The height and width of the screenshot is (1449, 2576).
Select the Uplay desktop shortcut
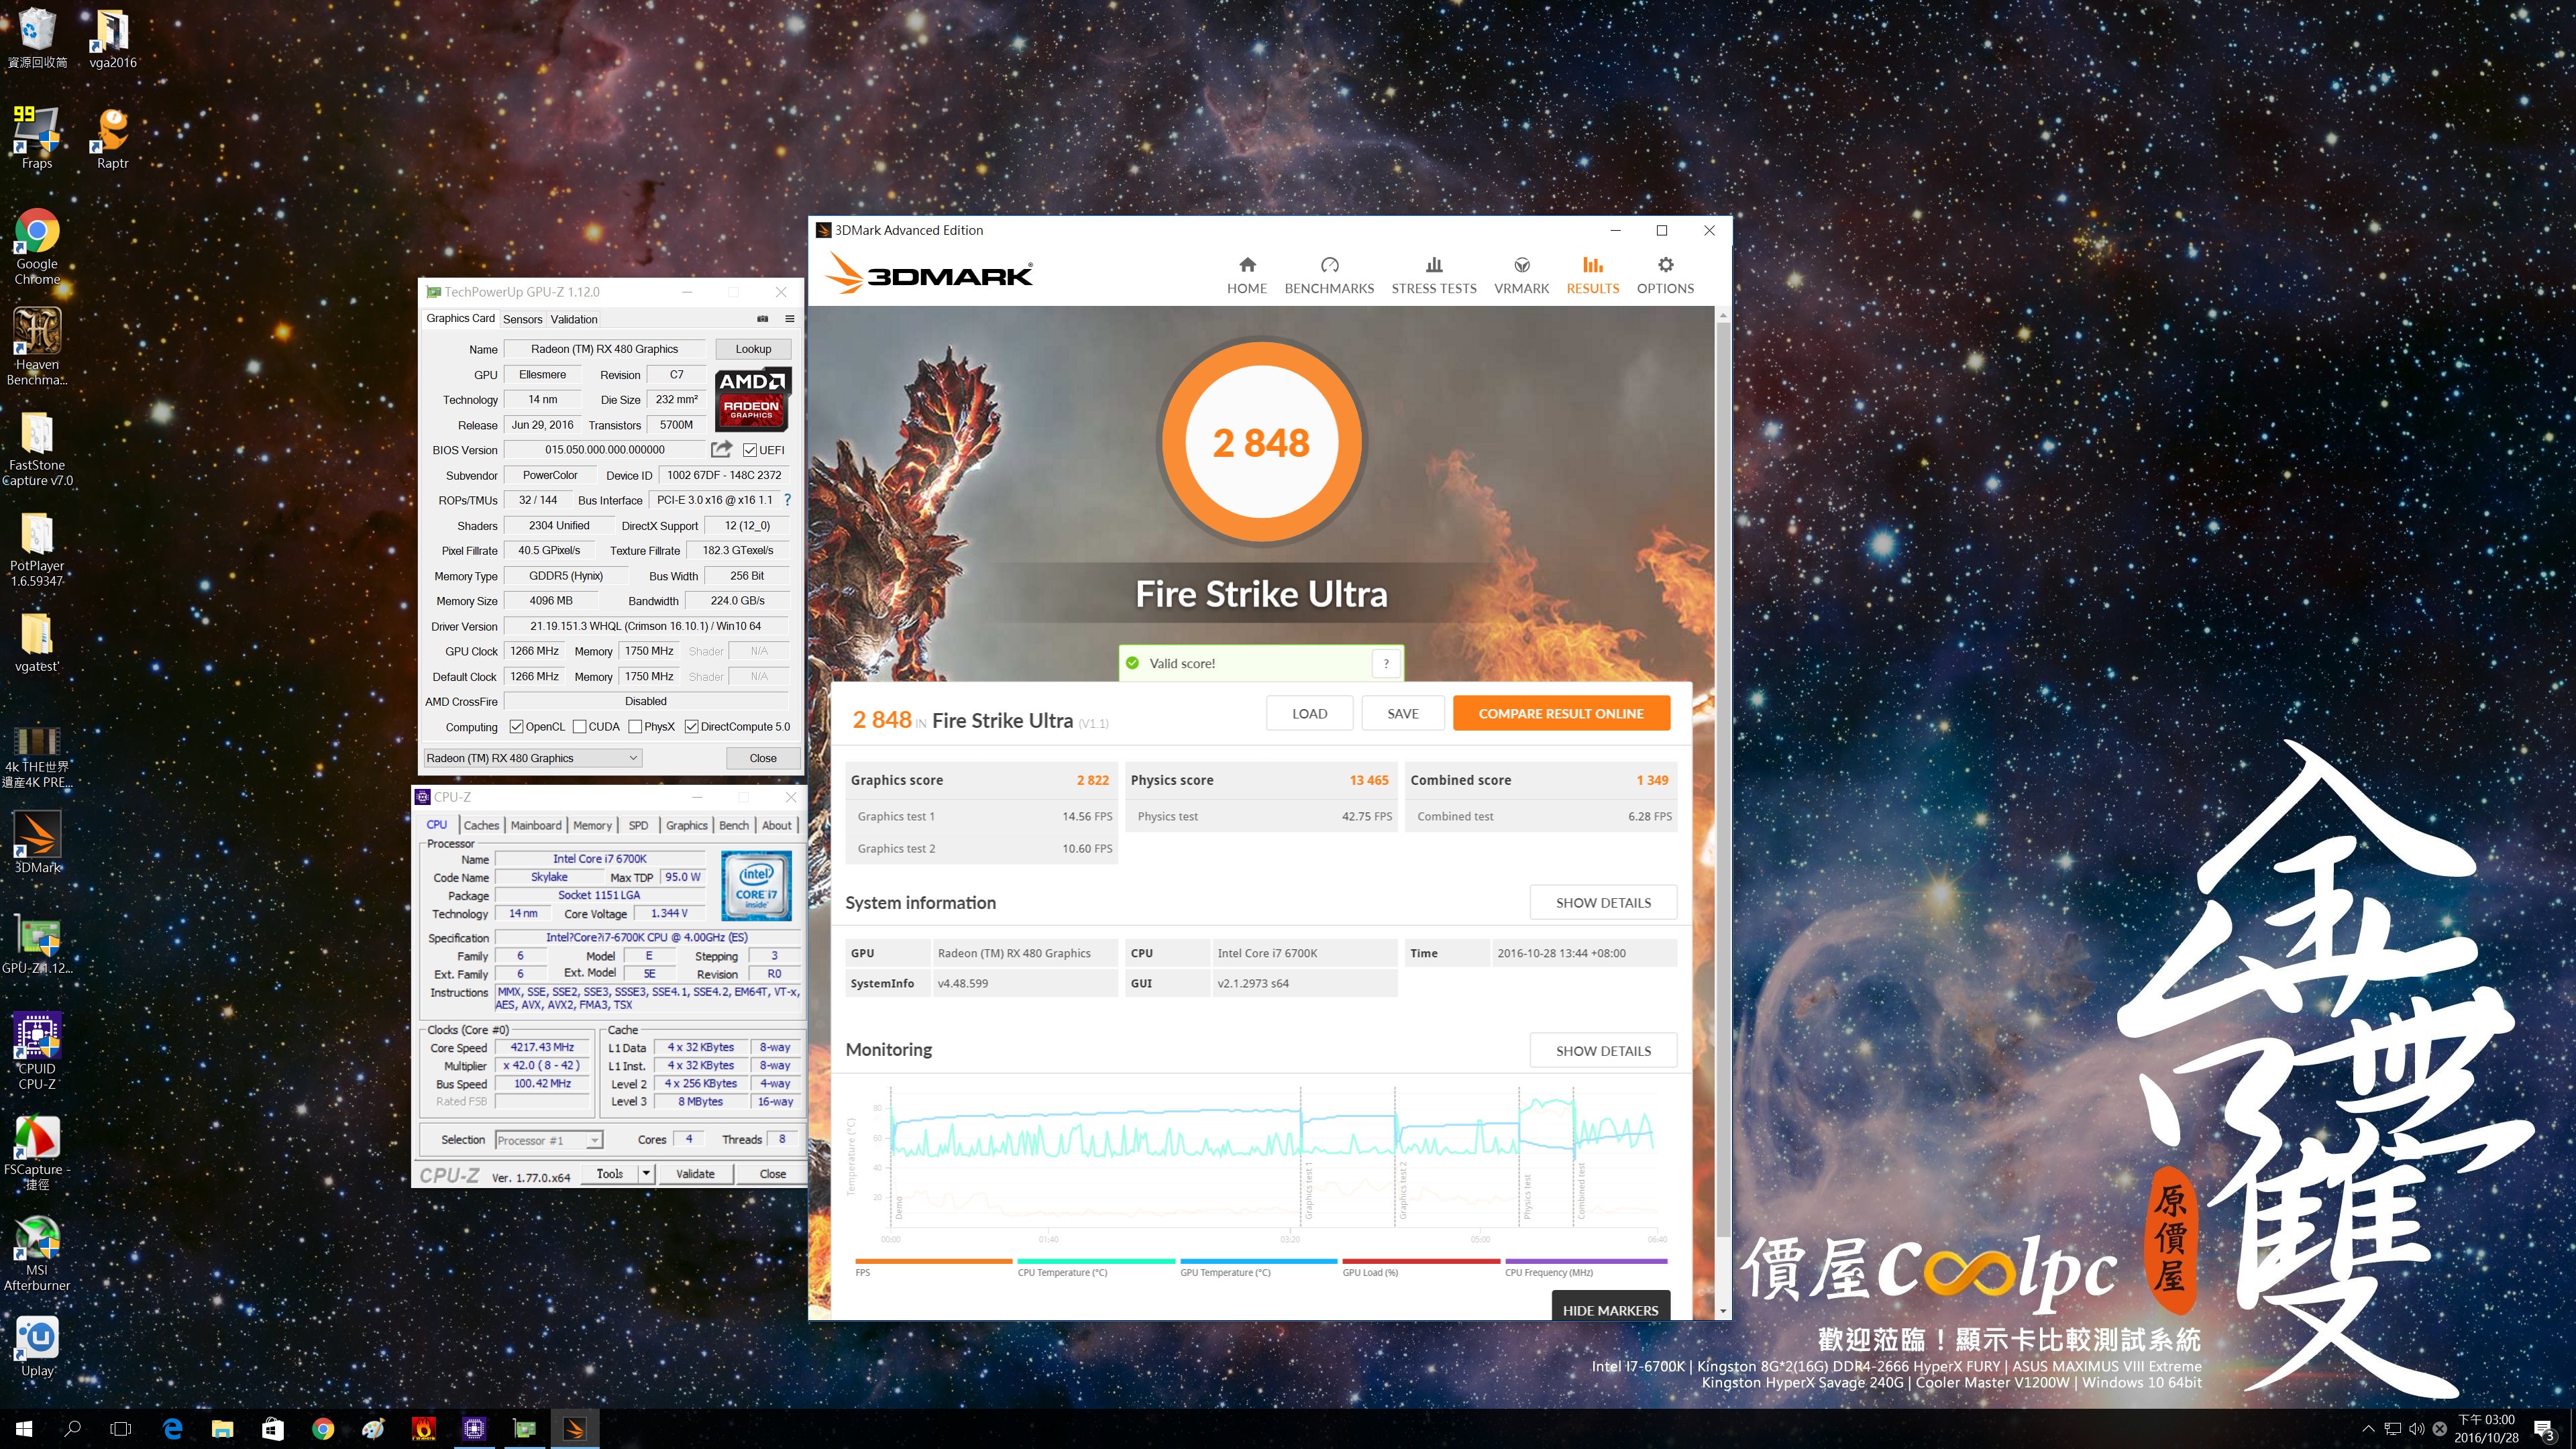37,1347
